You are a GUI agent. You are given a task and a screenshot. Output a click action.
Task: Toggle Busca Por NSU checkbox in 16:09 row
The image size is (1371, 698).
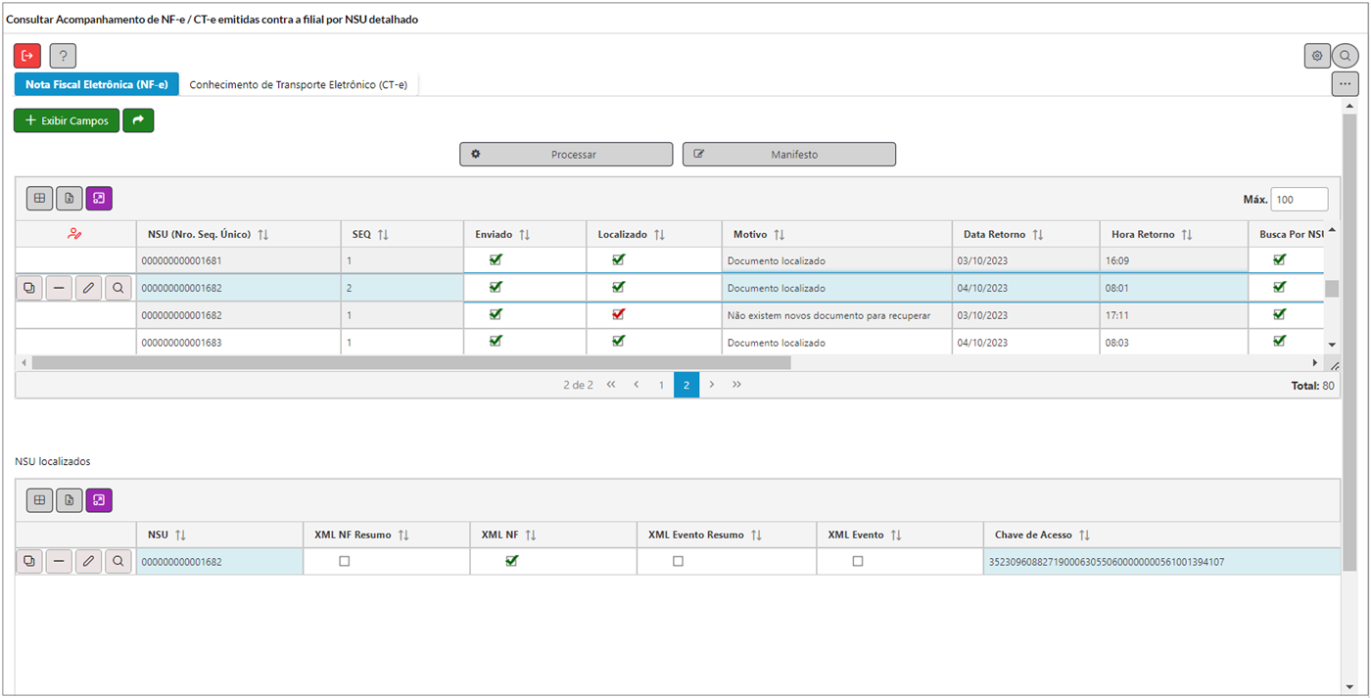pos(1279,259)
